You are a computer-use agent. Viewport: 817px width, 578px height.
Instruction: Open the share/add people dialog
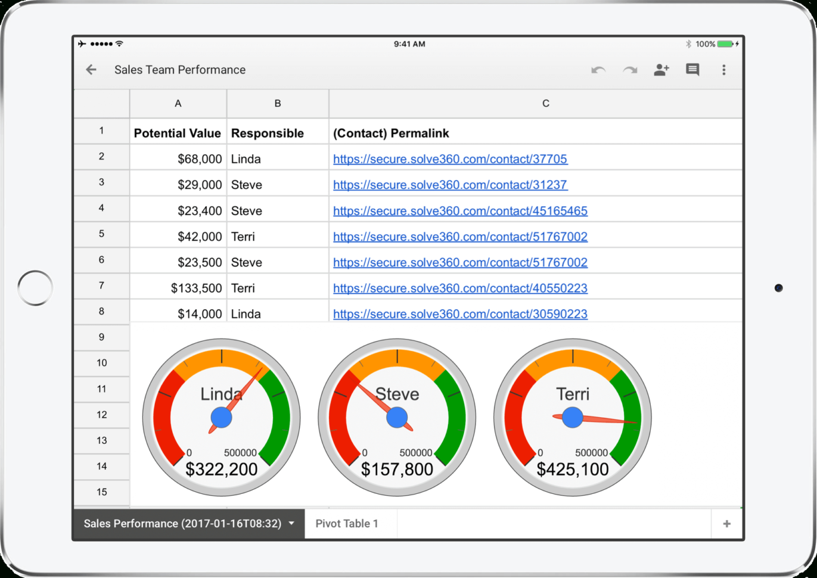(661, 69)
